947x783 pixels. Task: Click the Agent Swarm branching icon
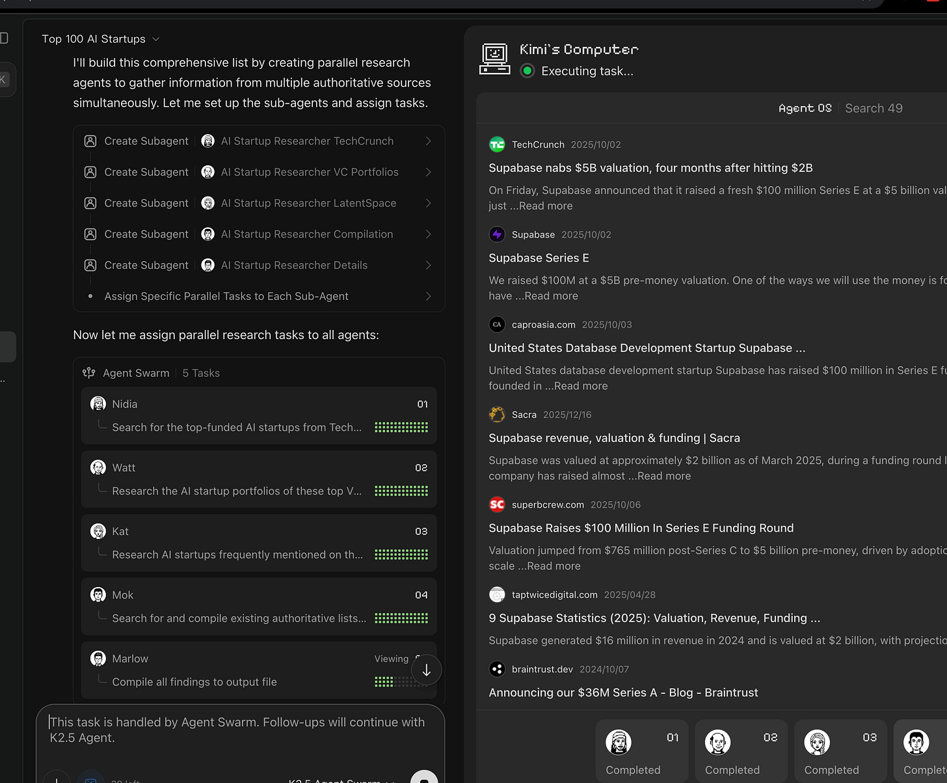pyautogui.click(x=89, y=373)
